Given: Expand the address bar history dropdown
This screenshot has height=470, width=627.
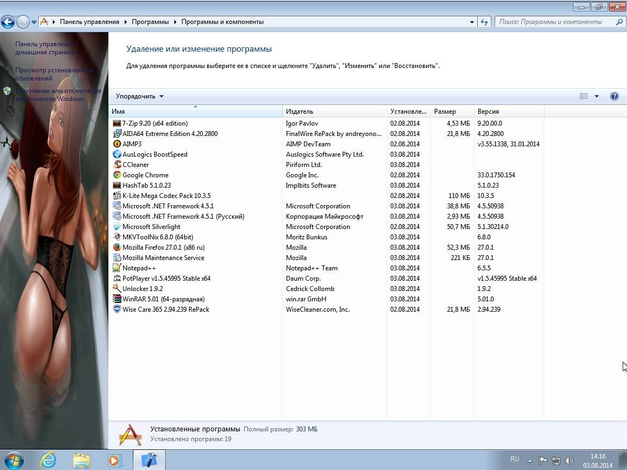Looking at the screenshot, I should [x=472, y=22].
